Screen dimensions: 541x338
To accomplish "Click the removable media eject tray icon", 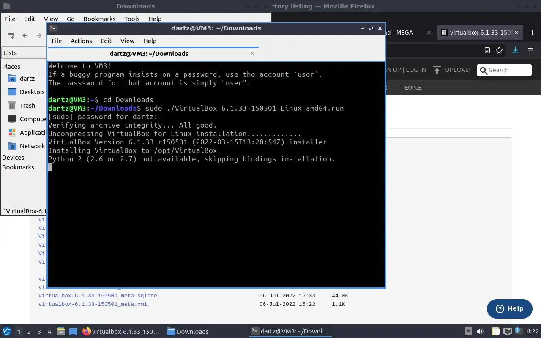I will point(468,332).
